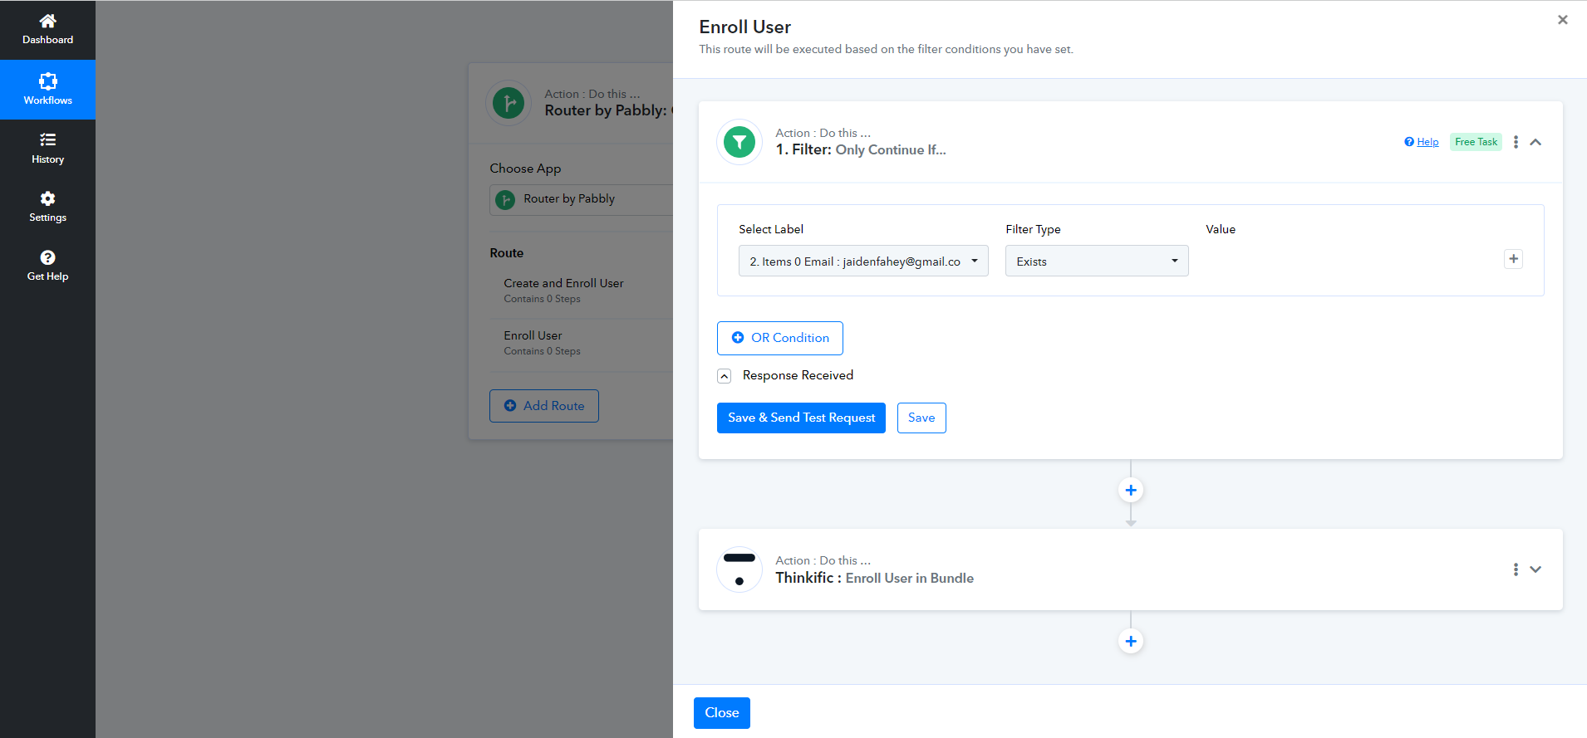Go to History in sidebar

pos(47,148)
